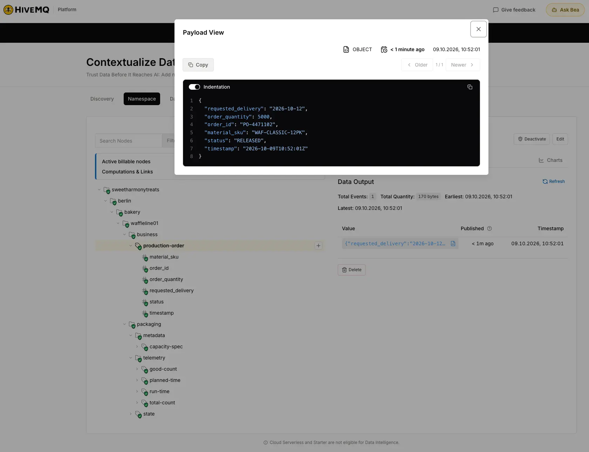This screenshot has height=452, width=589.
Task: Collapse the waffleline01 node
Action: point(118,223)
